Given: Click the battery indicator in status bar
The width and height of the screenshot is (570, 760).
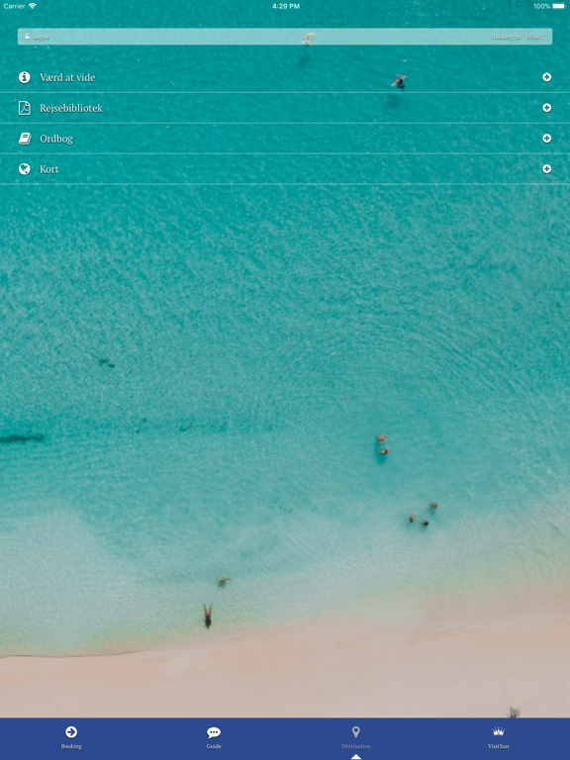Looking at the screenshot, I should [558, 6].
